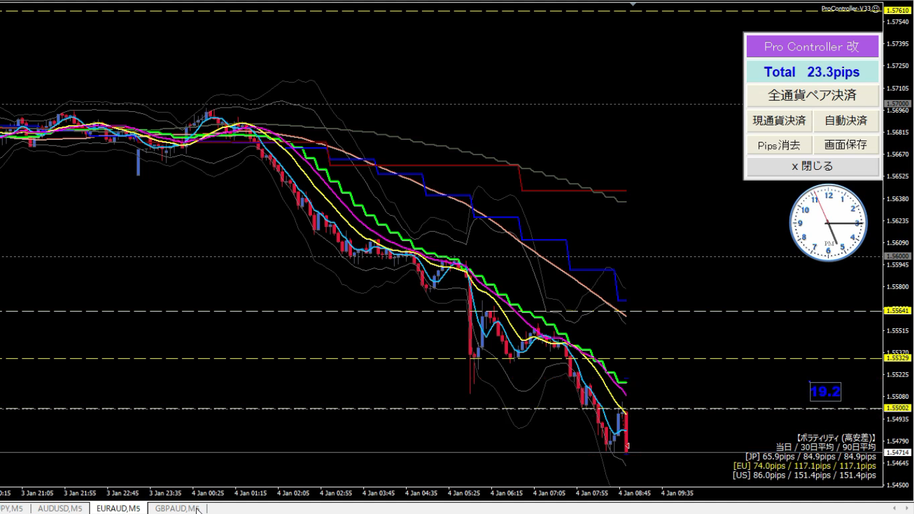Viewport: 914px width, 514px height.
Task: Click the 4 Jan 05:25 time axis label
Action: click(x=464, y=493)
